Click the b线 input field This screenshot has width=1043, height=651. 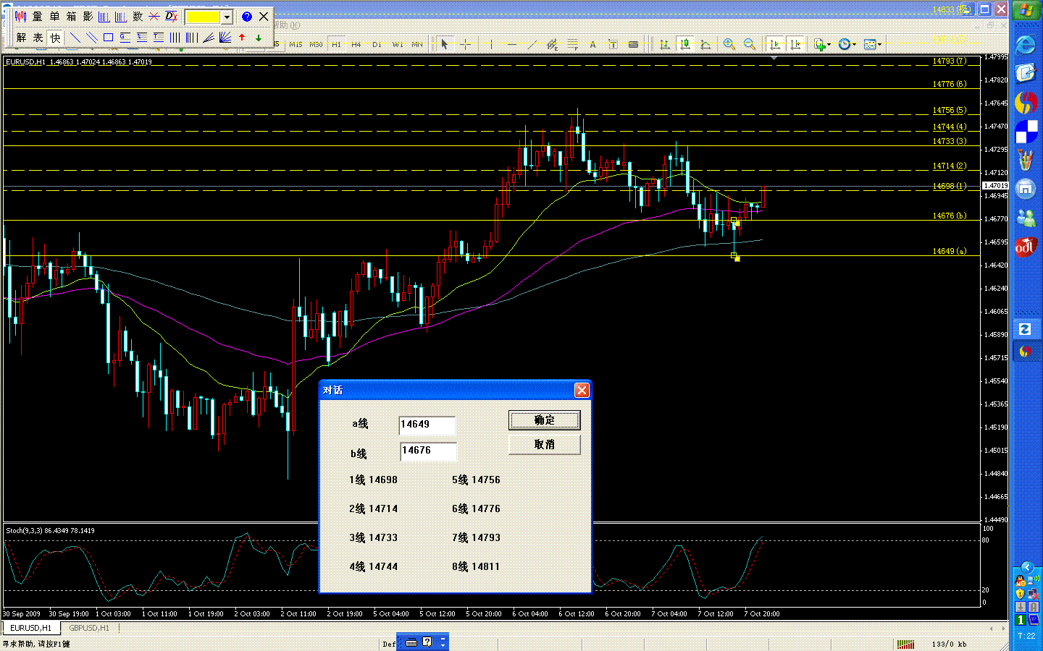[428, 451]
